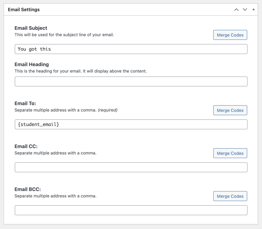This screenshot has width=262, height=229.
Task: Open Merge Codes for Email To
Action: click(230, 110)
